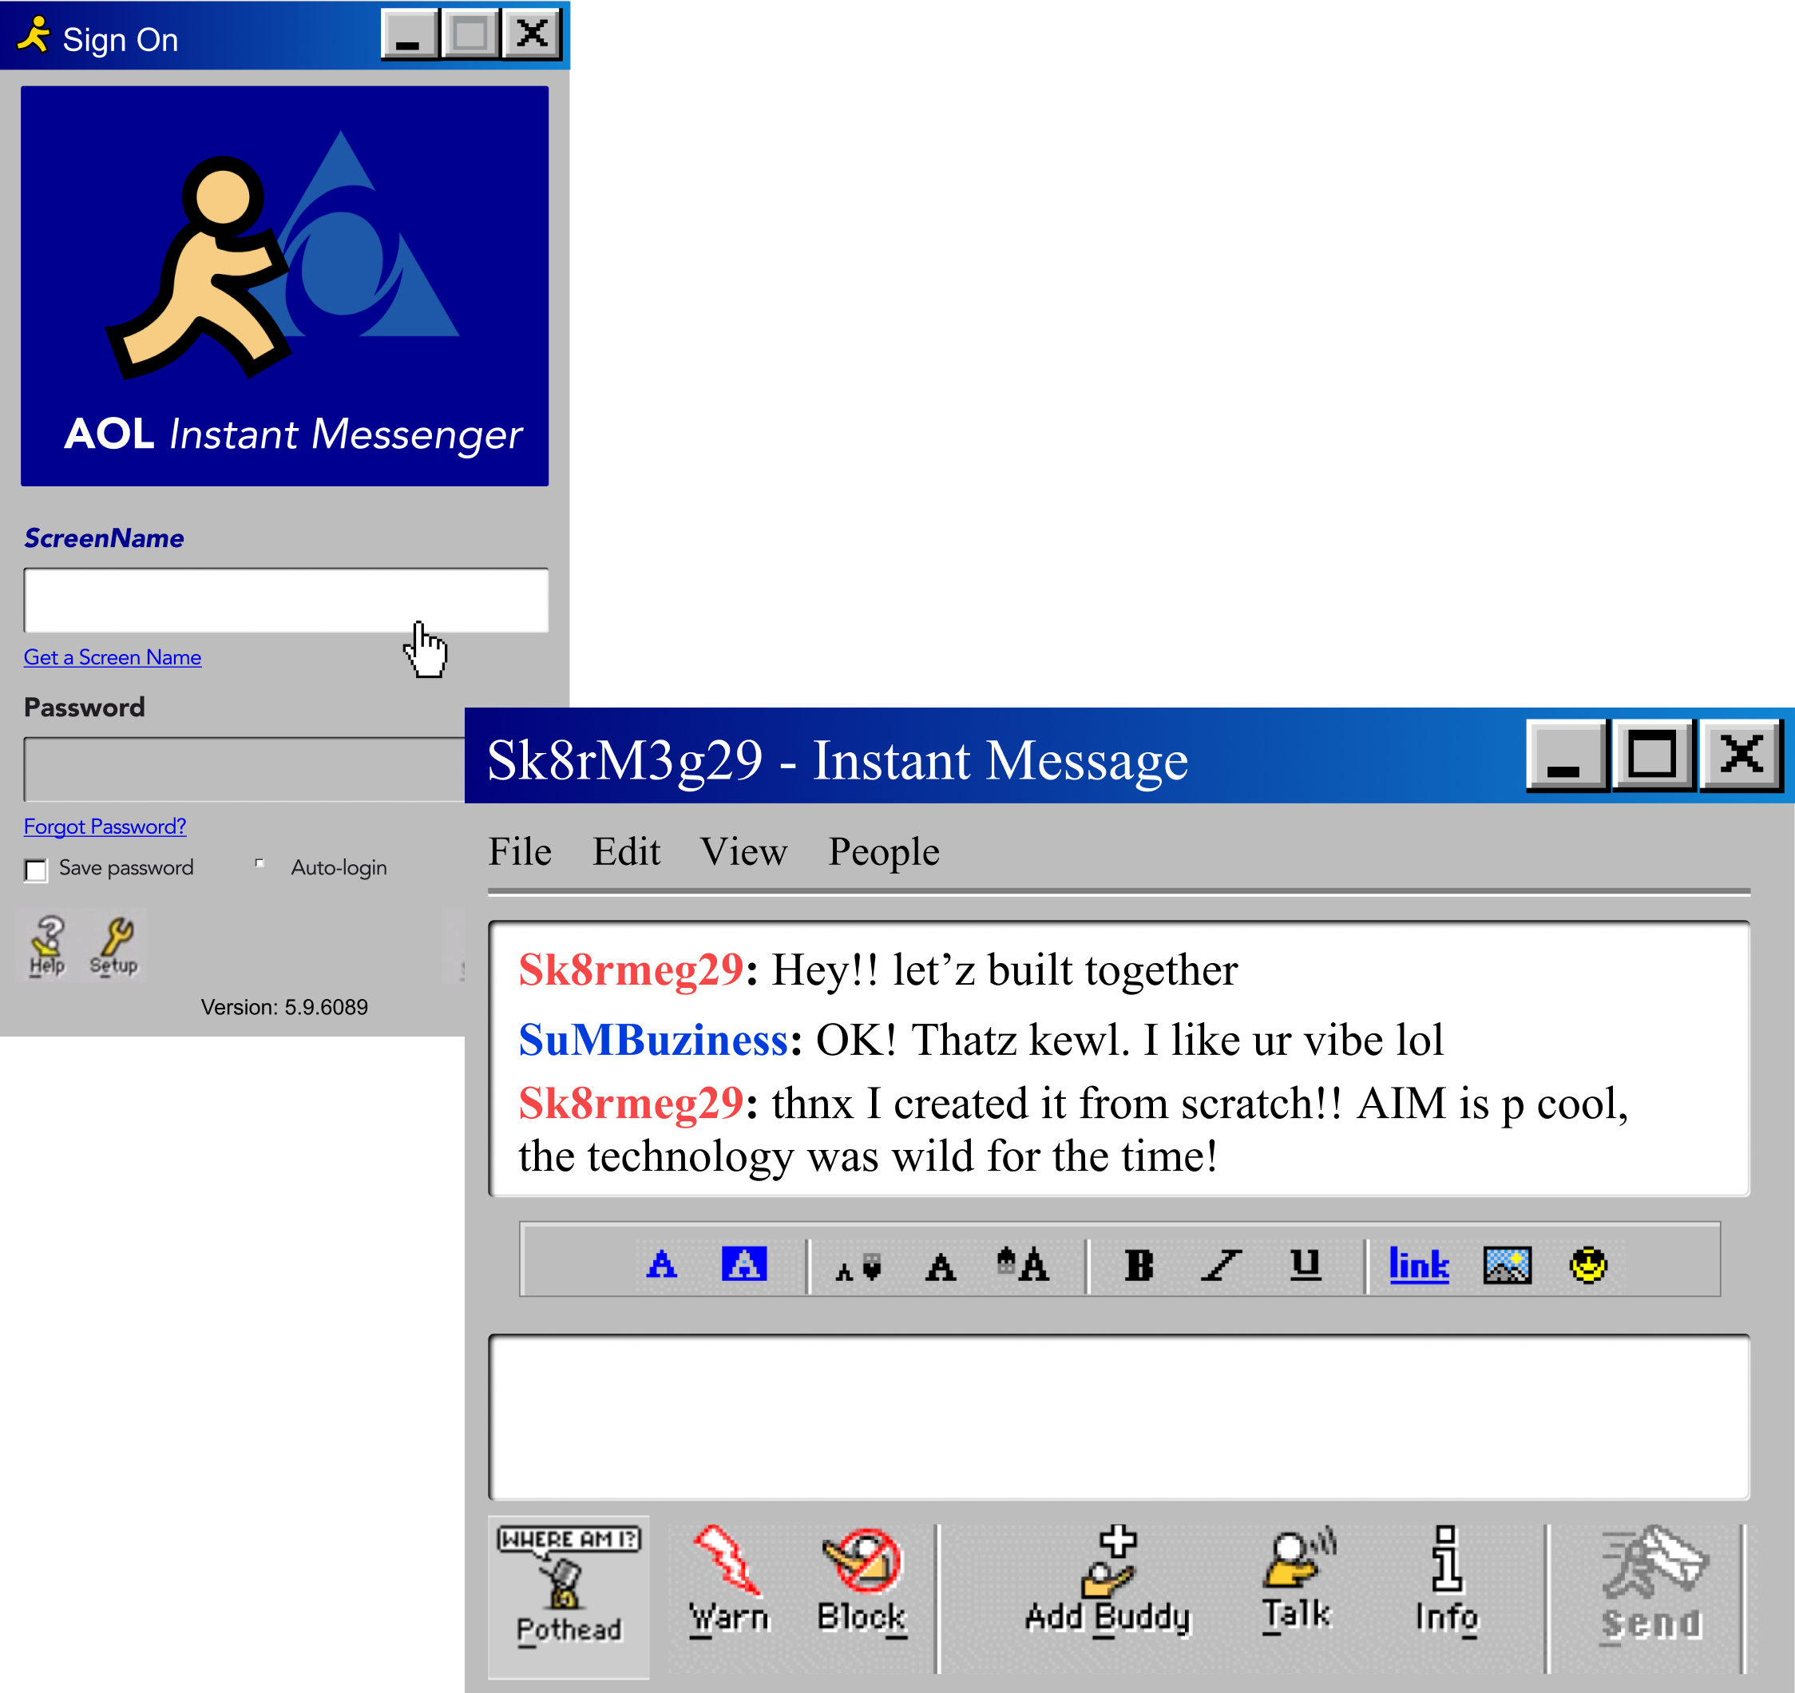Decrease font size with small A icon
Viewport: 1795px width, 1693px height.
[858, 1266]
